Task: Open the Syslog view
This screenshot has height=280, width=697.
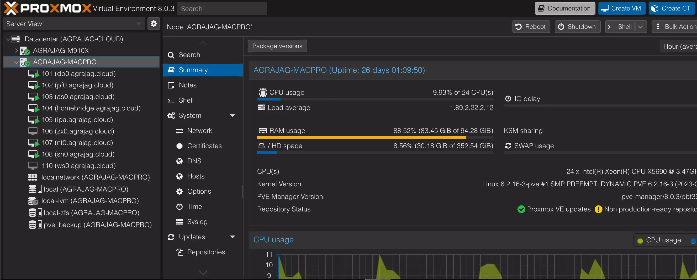Action: click(197, 222)
